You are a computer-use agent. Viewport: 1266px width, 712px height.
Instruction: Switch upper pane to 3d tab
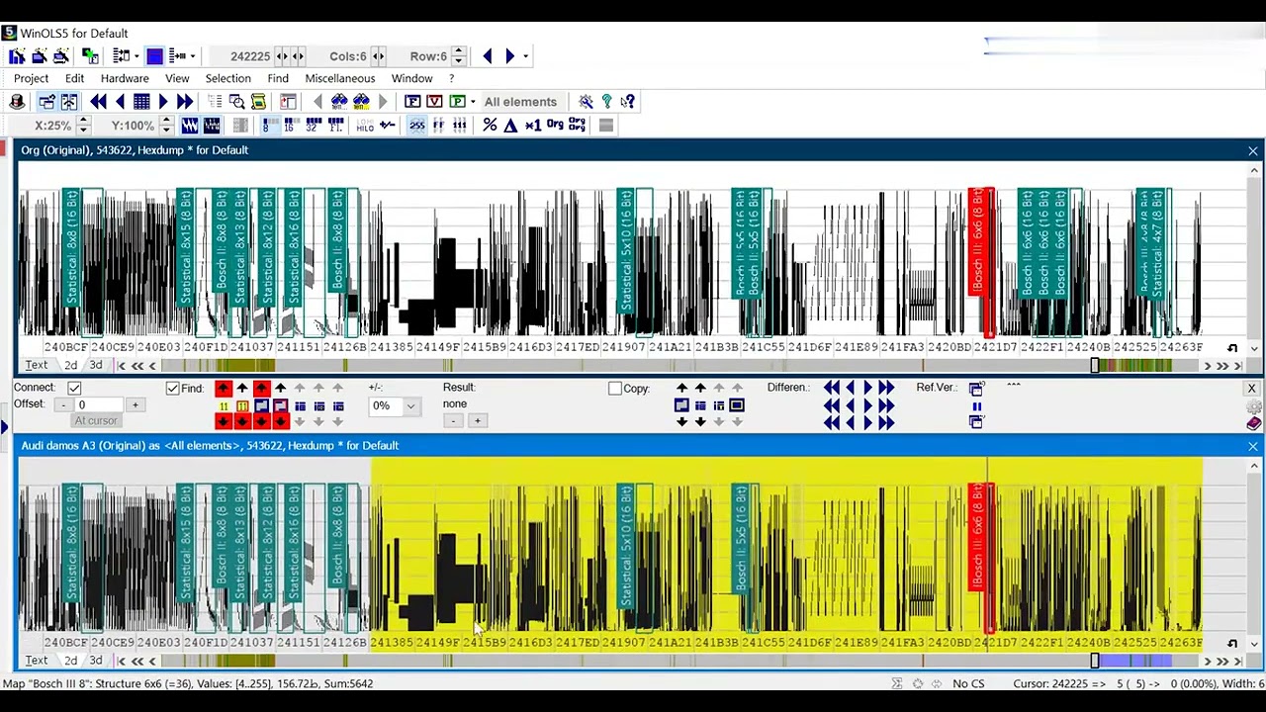tap(96, 365)
